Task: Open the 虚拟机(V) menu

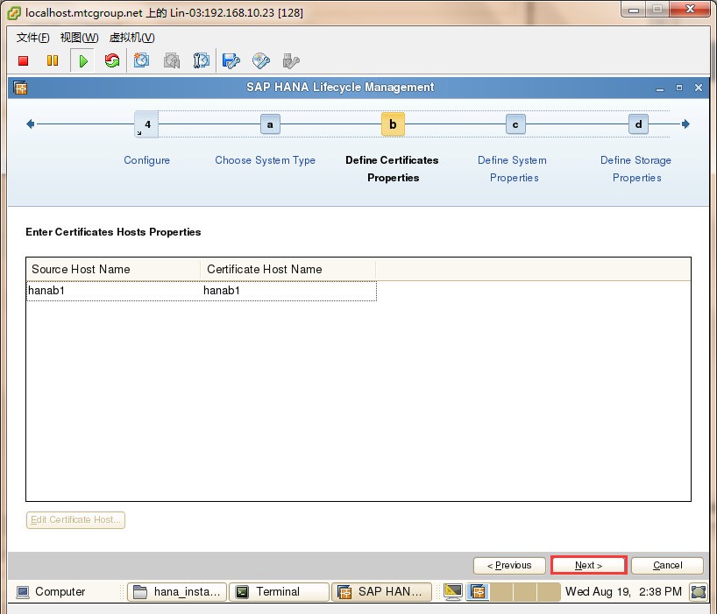Action: (131, 38)
